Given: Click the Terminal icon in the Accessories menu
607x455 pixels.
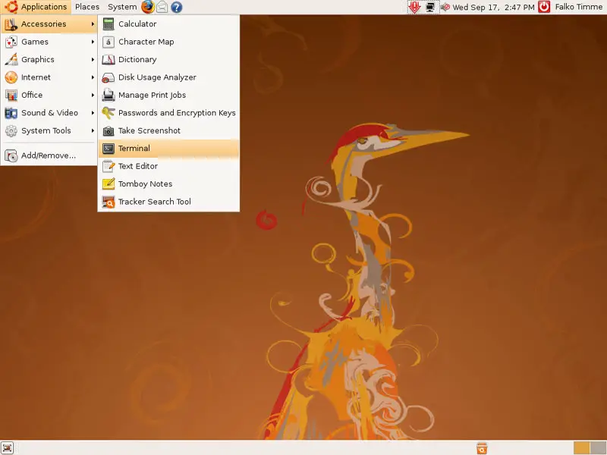Looking at the screenshot, I should pos(109,149).
